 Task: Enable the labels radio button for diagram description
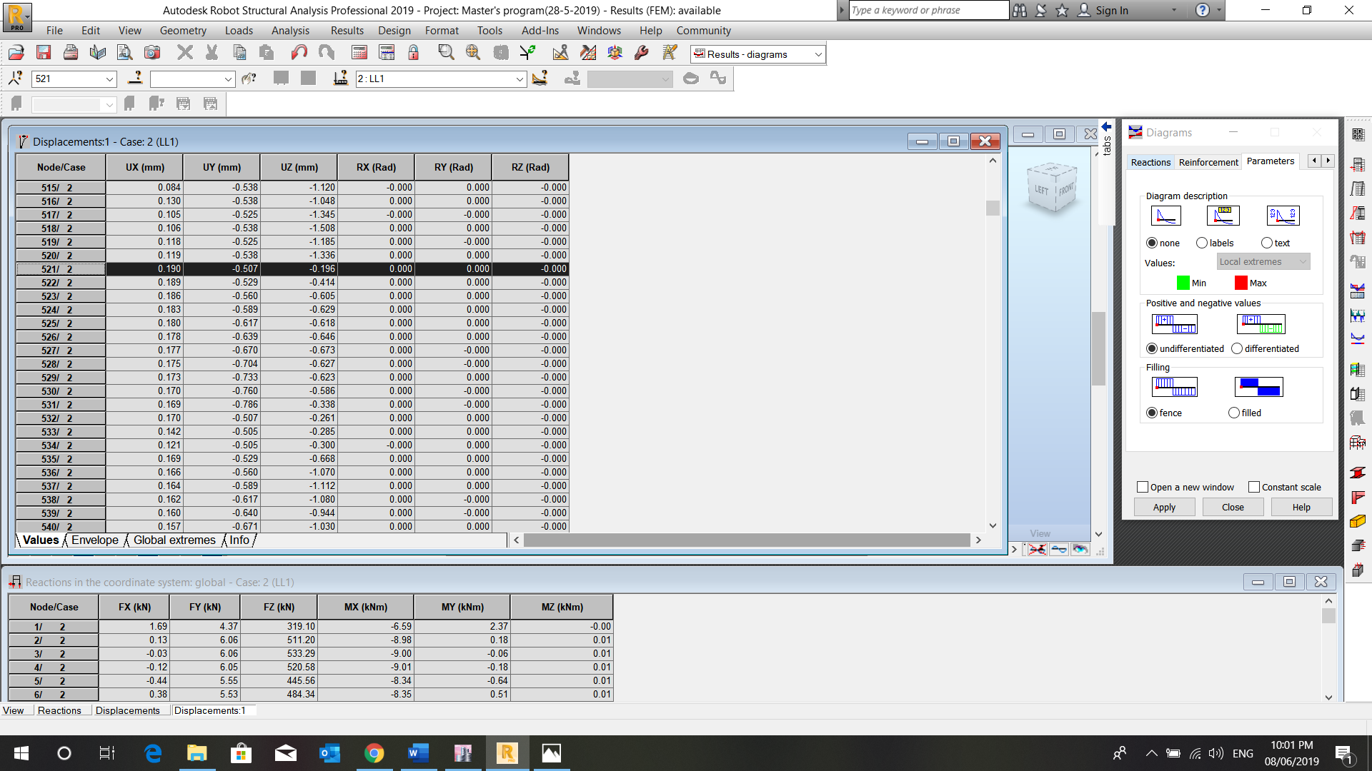click(1202, 243)
